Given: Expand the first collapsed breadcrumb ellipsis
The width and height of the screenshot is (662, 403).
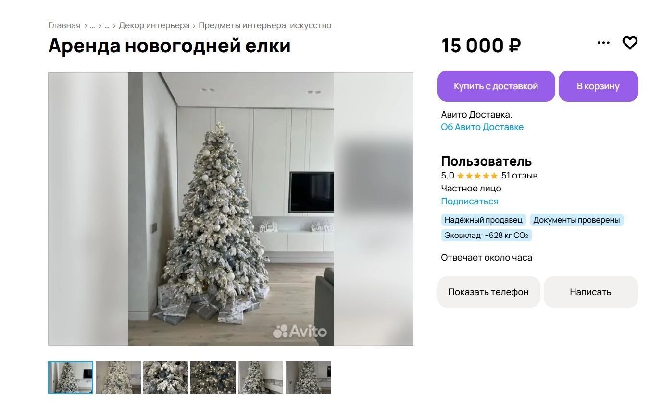Looking at the screenshot, I should [92, 26].
